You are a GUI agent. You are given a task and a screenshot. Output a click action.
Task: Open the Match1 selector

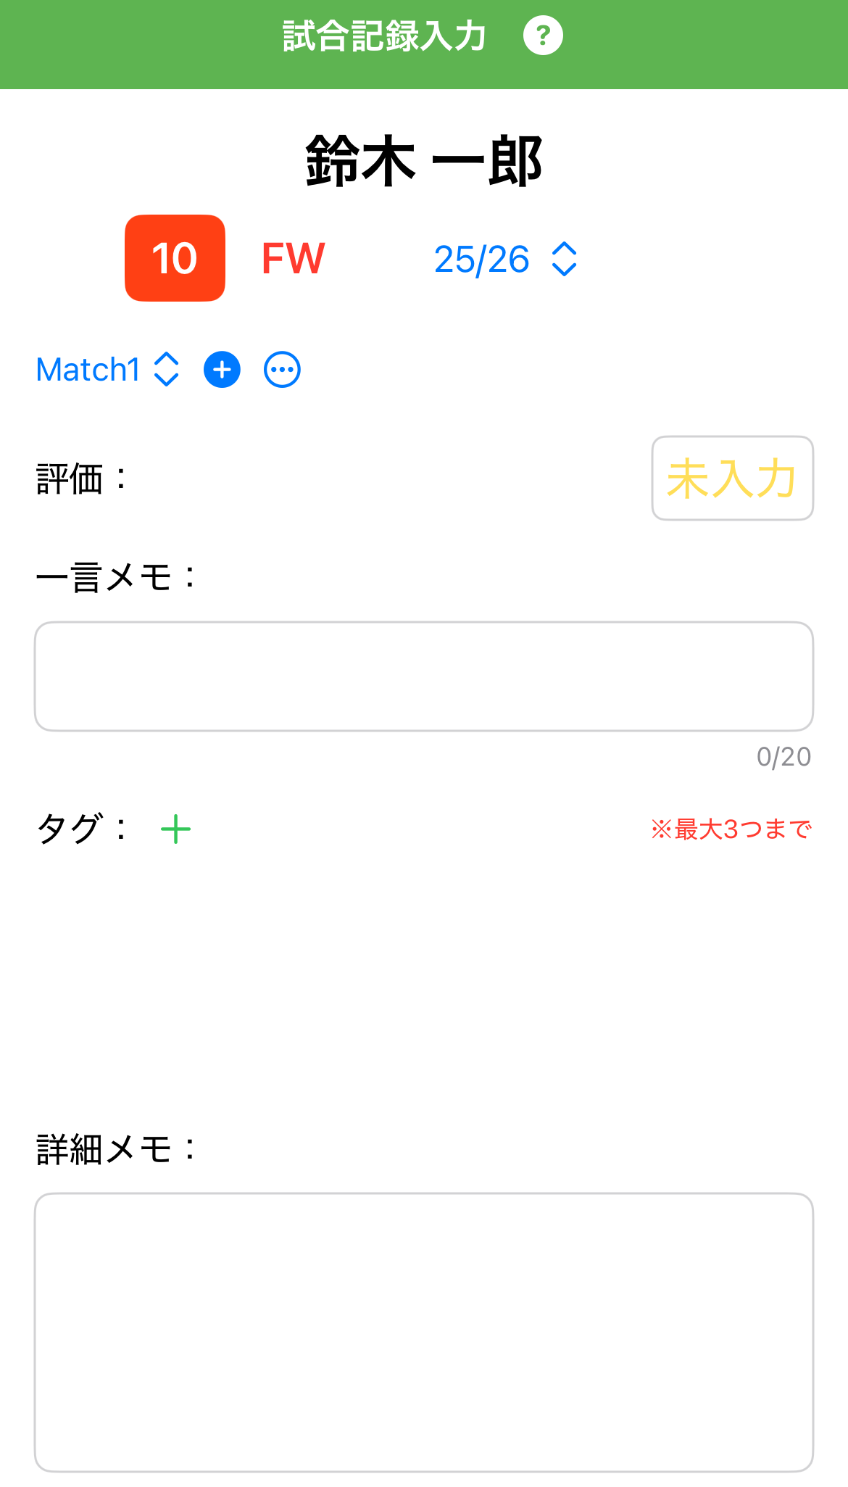tap(88, 370)
